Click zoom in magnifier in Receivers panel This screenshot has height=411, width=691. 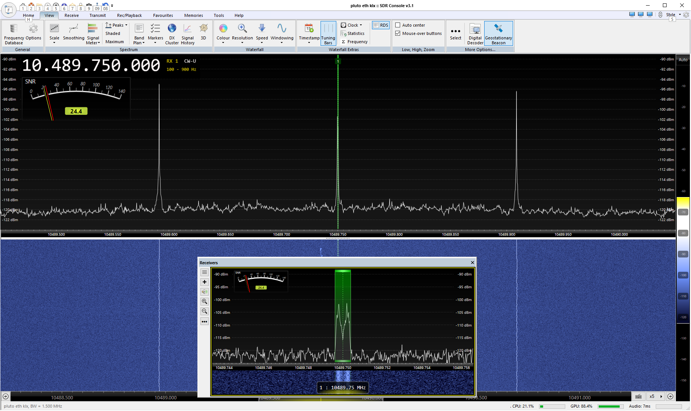(205, 301)
